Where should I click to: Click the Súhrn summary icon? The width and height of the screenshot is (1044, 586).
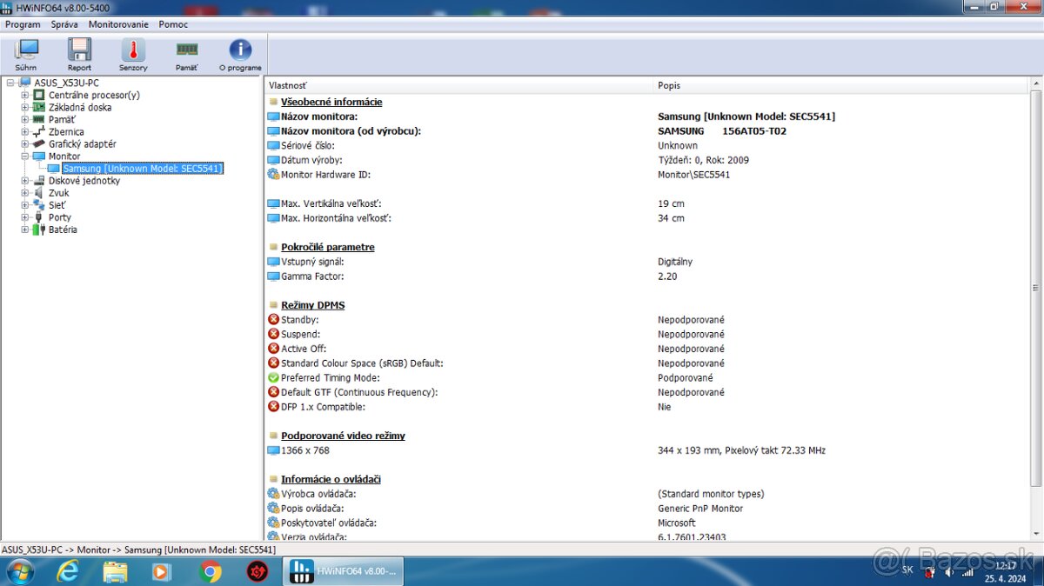(25, 53)
